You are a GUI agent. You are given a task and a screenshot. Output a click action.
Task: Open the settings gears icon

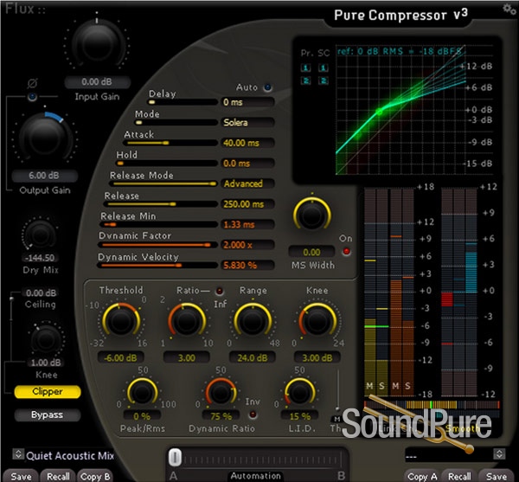click(509, 9)
